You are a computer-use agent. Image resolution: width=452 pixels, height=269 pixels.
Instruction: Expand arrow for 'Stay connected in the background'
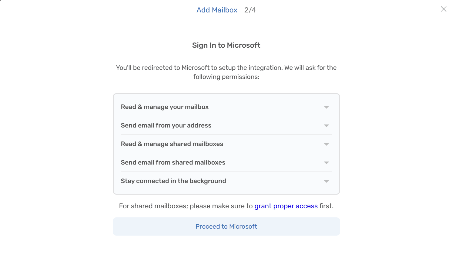326,181
